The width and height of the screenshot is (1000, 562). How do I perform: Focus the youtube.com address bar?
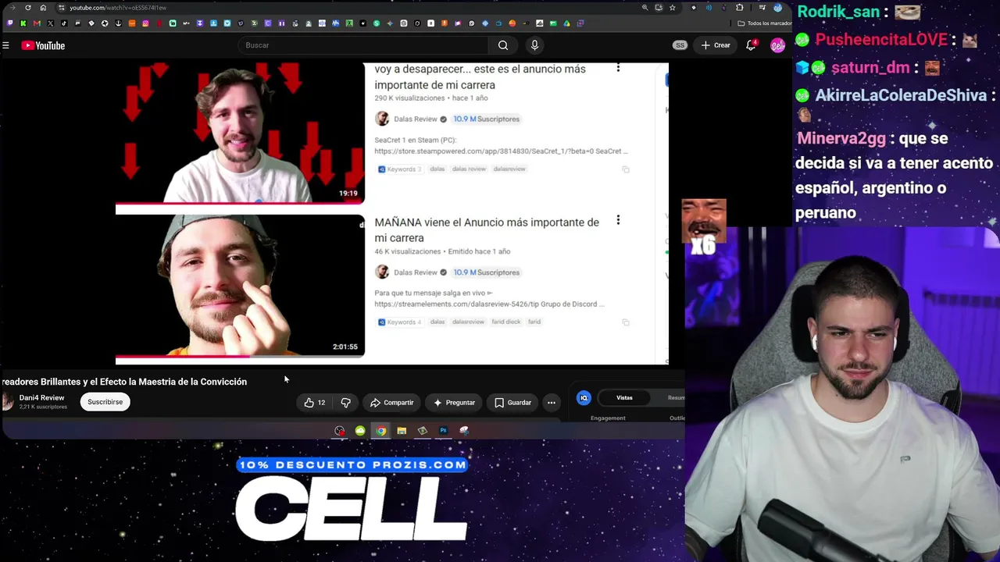tap(352, 8)
